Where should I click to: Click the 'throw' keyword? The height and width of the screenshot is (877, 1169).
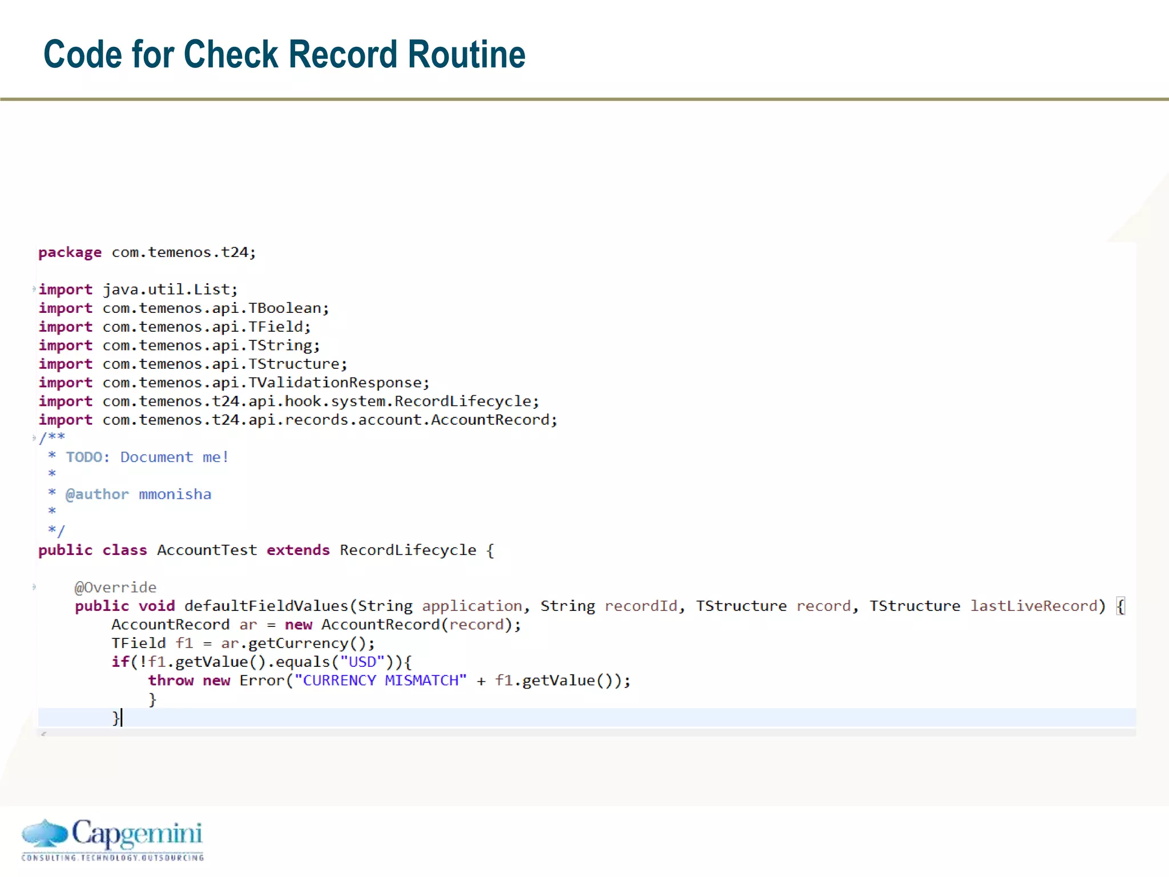[171, 681]
